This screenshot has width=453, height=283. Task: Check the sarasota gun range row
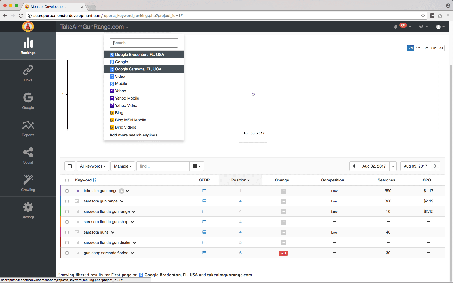(x=67, y=201)
